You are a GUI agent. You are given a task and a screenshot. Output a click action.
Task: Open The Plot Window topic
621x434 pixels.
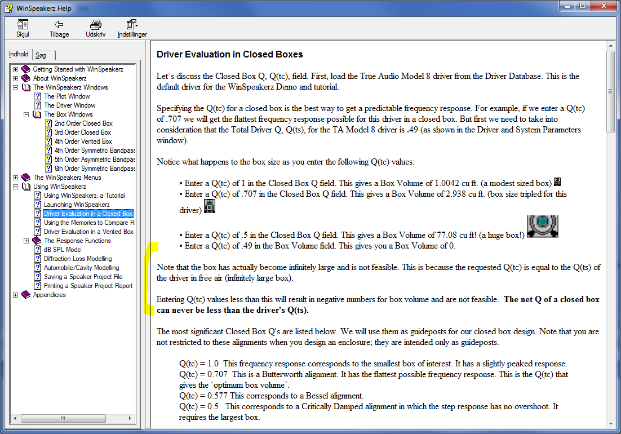(x=67, y=96)
